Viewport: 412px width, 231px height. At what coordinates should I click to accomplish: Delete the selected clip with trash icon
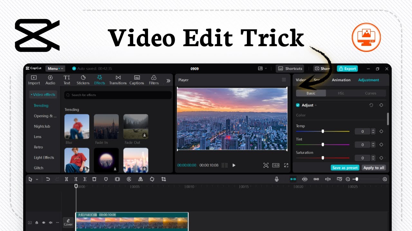pos(94,179)
